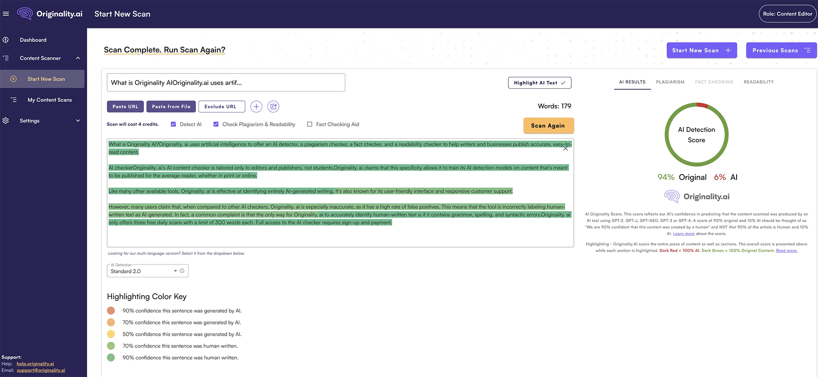This screenshot has height=377, width=818.
Task: Click inside the scanned content text area
Action: (x=340, y=193)
